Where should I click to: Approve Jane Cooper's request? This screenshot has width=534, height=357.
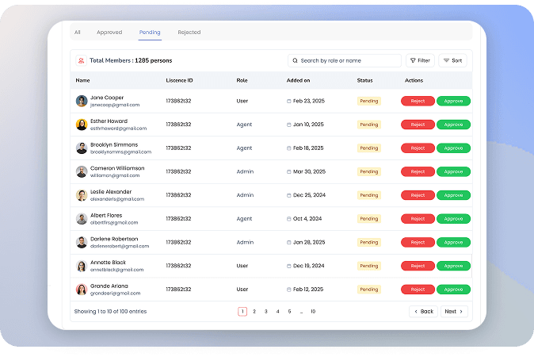click(453, 101)
